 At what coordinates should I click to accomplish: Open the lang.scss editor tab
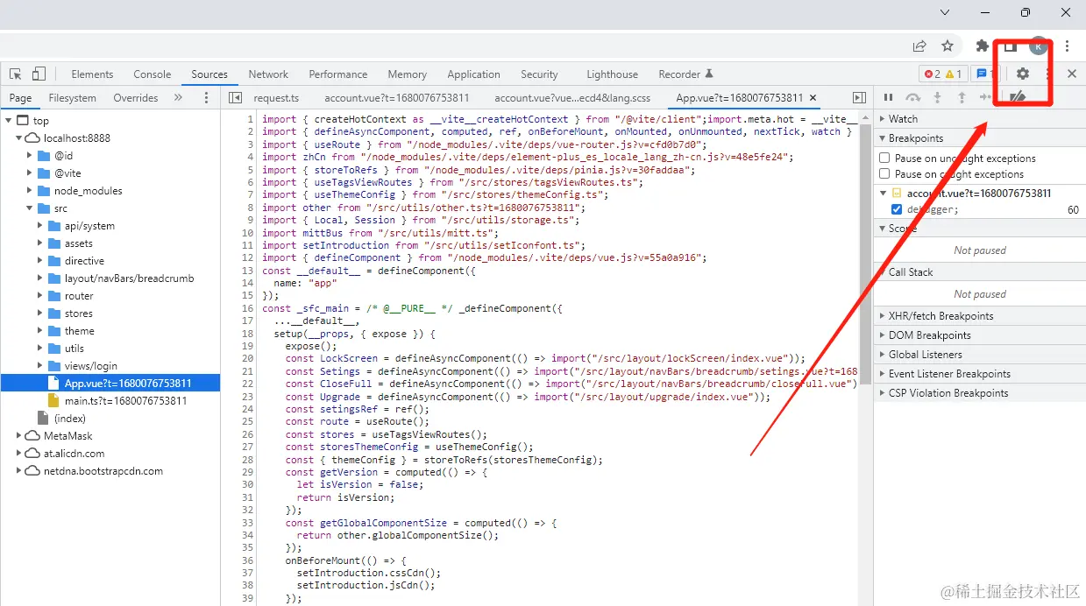572,98
